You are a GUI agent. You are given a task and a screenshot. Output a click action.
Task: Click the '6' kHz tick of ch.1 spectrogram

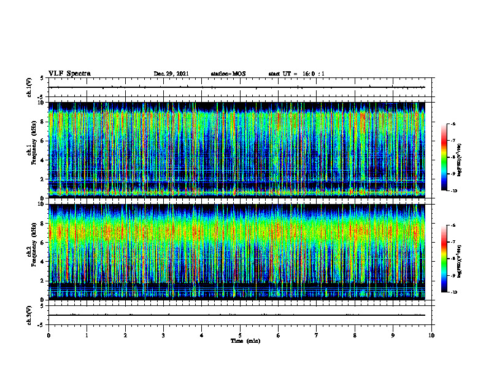tap(42, 141)
